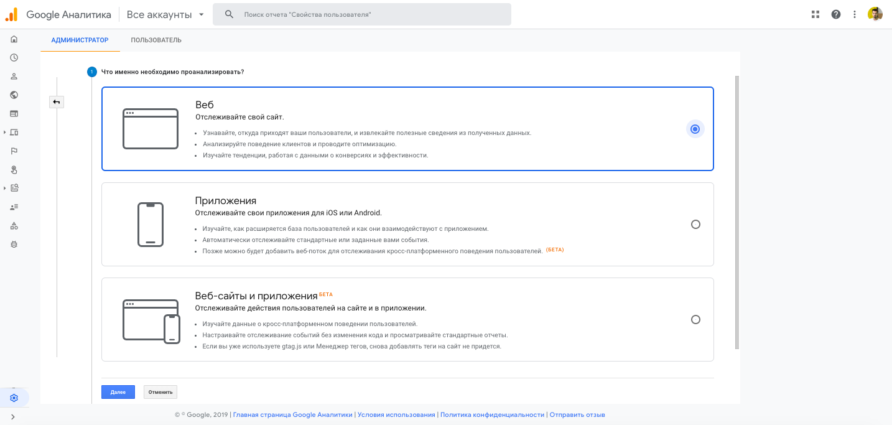Select the Веб radio button

click(x=695, y=129)
